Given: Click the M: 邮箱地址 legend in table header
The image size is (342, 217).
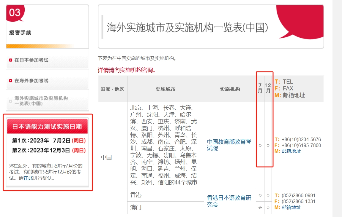Looking at the screenshot, I should pos(290,95).
